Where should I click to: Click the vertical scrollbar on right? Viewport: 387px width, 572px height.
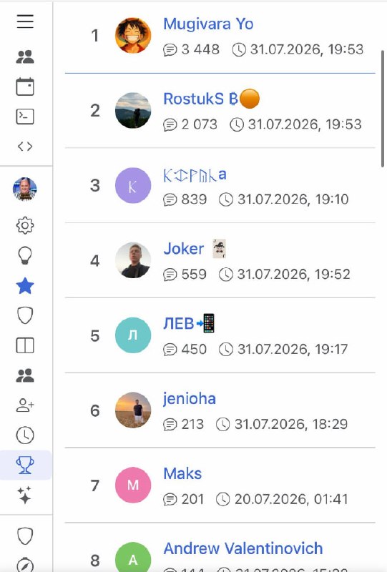pyautogui.click(x=383, y=109)
